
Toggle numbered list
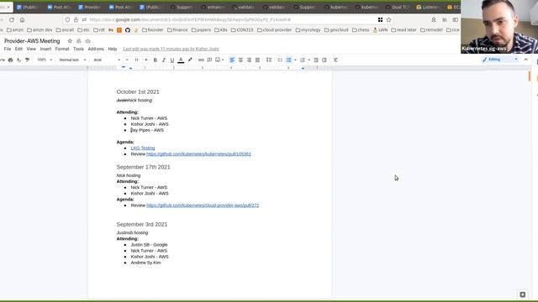(303, 60)
